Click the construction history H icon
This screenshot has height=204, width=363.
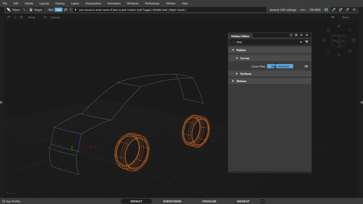pos(326,10)
